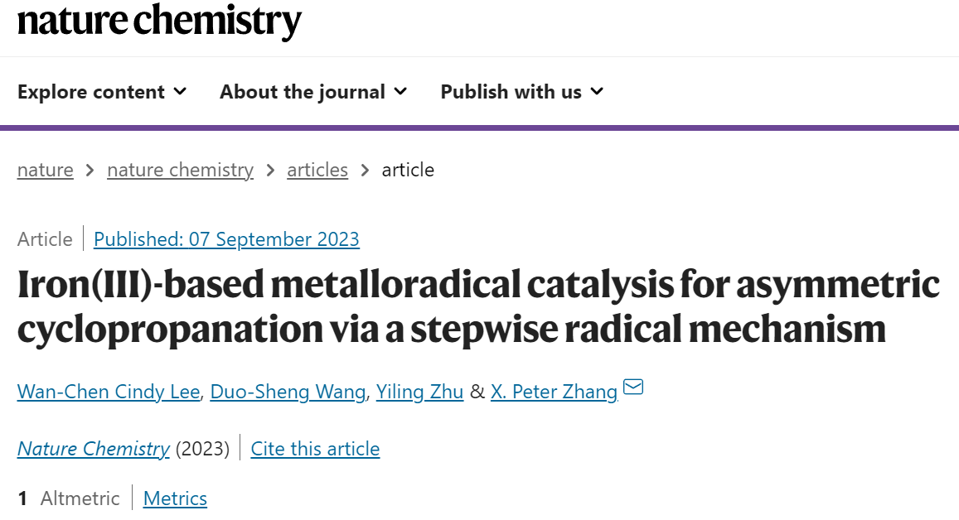Click the nature chemistry journal logo
959x520 pixels.
(159, 21)
